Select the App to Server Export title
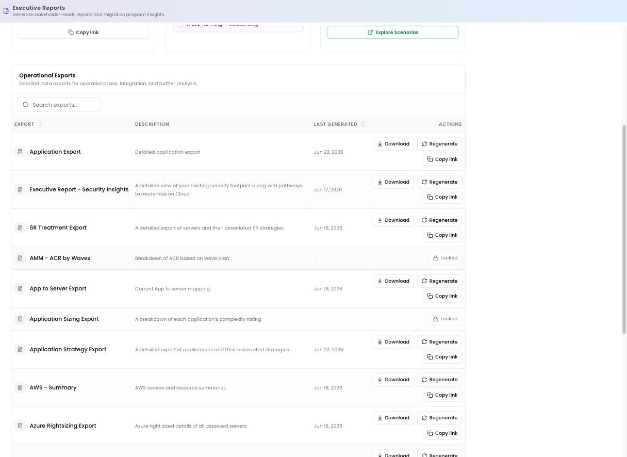Screen dimensions: 627x457 (x=58, y=288)
